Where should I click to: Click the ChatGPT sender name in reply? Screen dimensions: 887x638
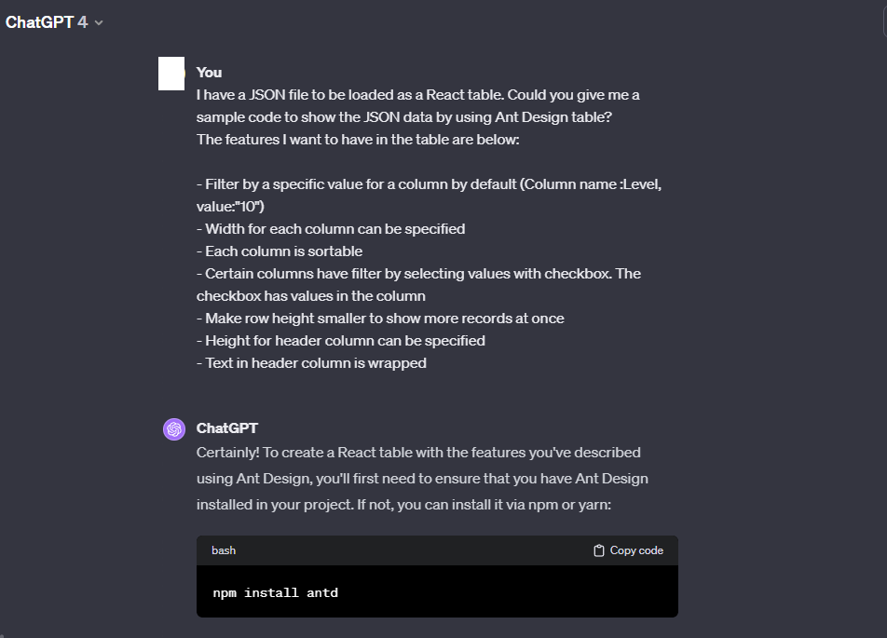coord(226,428)
